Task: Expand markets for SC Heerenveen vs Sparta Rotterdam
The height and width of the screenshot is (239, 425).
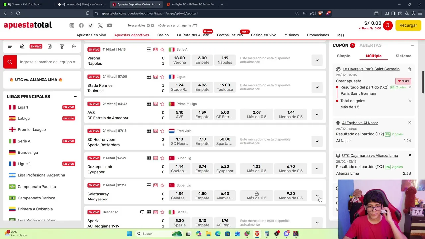Action: pos(317,141)
